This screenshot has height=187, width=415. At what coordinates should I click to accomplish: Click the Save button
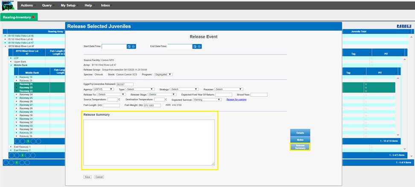87,177
